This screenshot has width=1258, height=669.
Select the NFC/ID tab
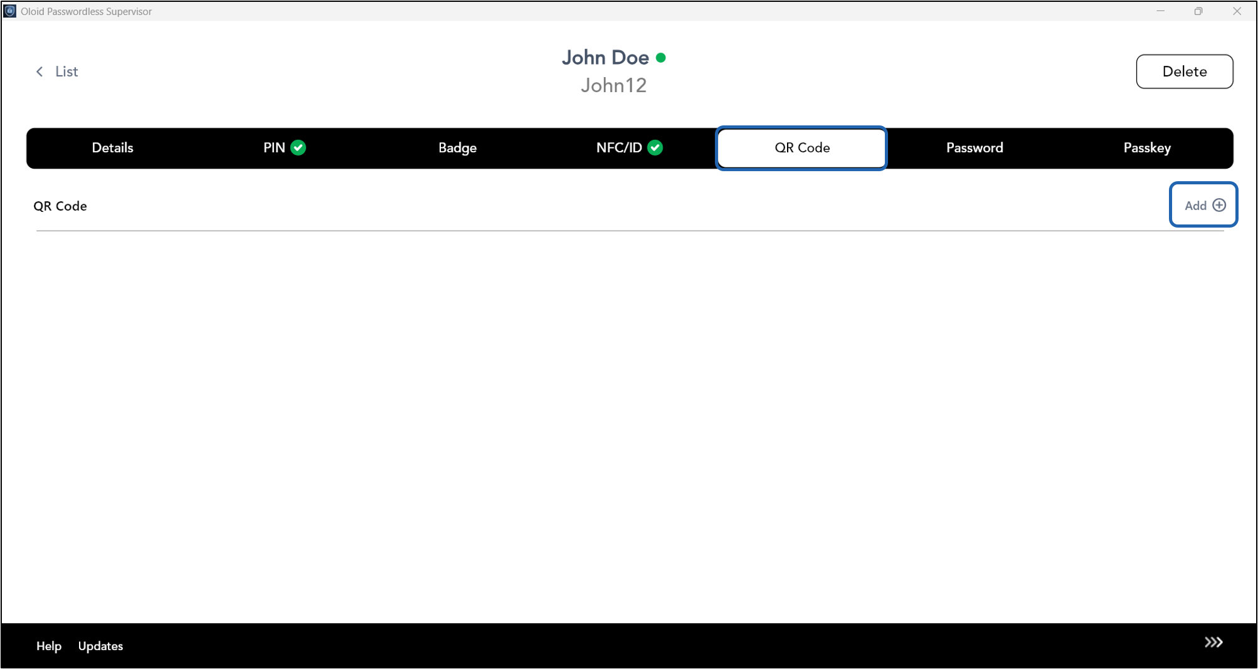[x=629, y=148]
